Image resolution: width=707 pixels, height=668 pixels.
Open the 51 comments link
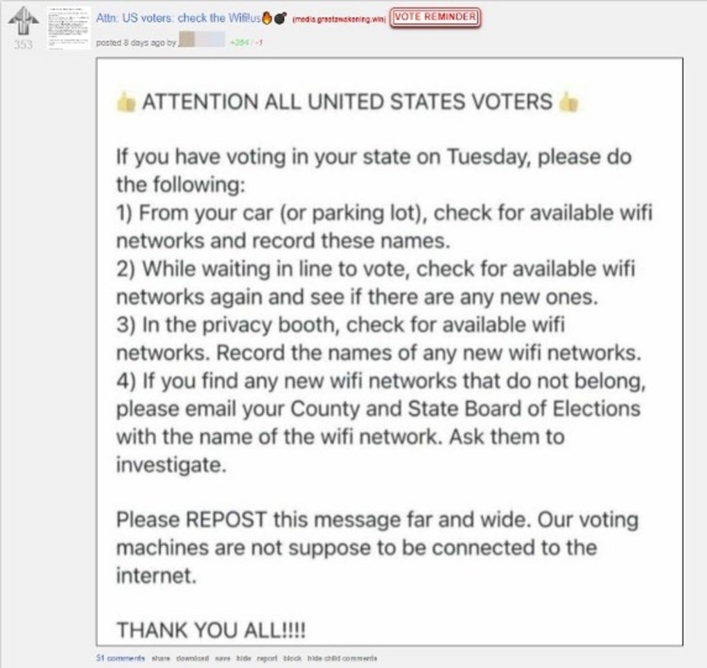click(121, 658)
